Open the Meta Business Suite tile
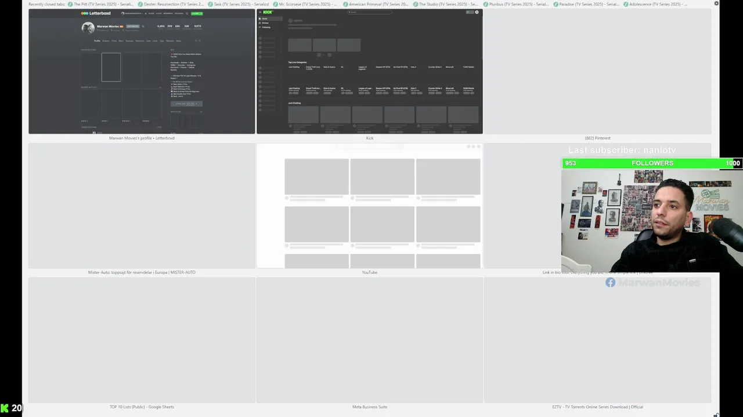This screenshot has width=743, height=417. click(x=370, y=340)
